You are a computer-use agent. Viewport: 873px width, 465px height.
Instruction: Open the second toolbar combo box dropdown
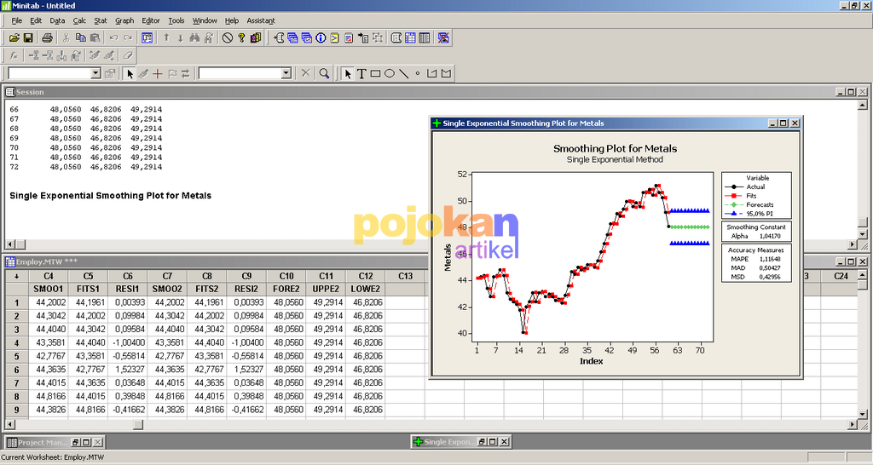[286, 73]
